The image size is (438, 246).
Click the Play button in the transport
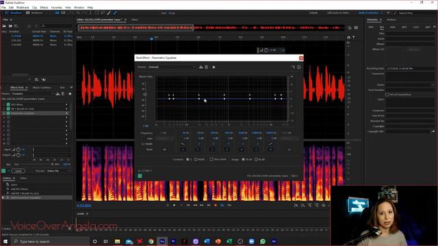coord(175,205)
